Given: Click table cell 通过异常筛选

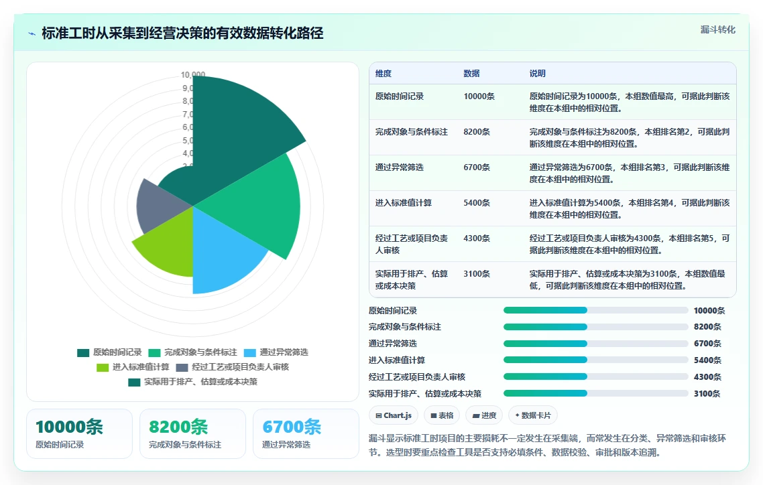Looking at the screenshot, I should pos(400,167).
